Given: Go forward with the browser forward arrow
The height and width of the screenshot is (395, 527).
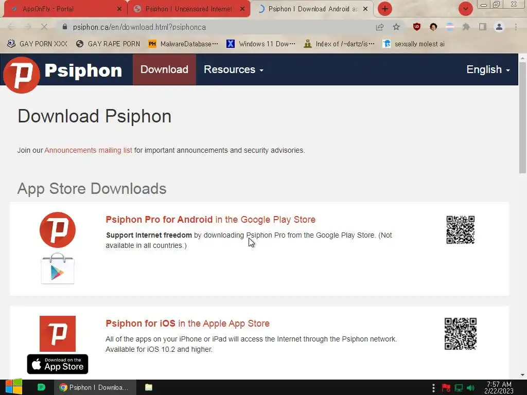Looking at the screenshot, I should tap(28, 27).
